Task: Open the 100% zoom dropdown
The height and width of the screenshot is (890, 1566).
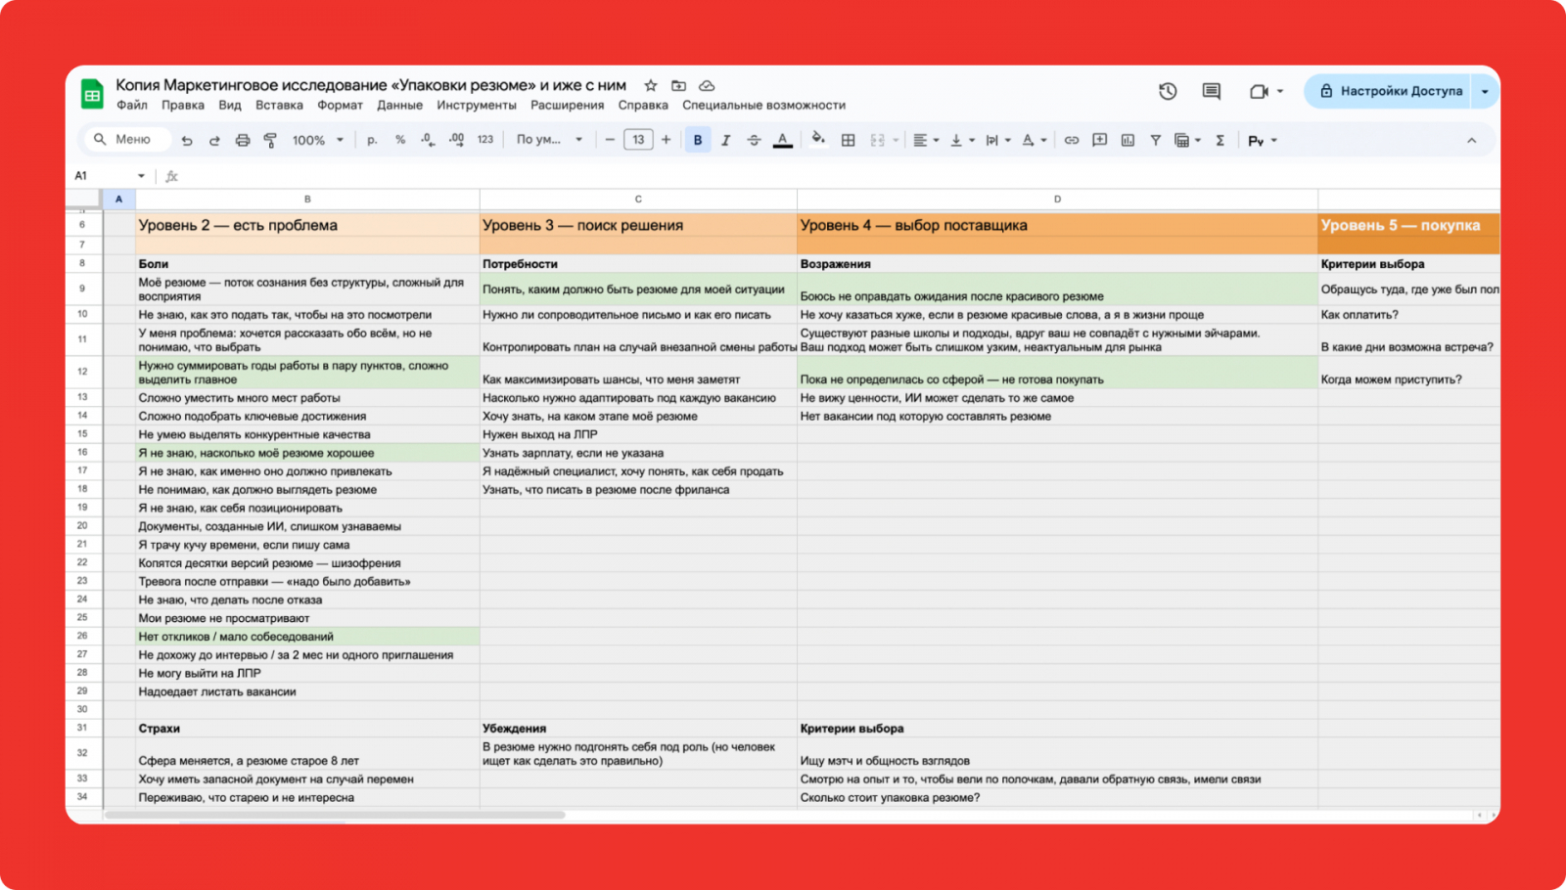Action: click(x=318, y=140)
